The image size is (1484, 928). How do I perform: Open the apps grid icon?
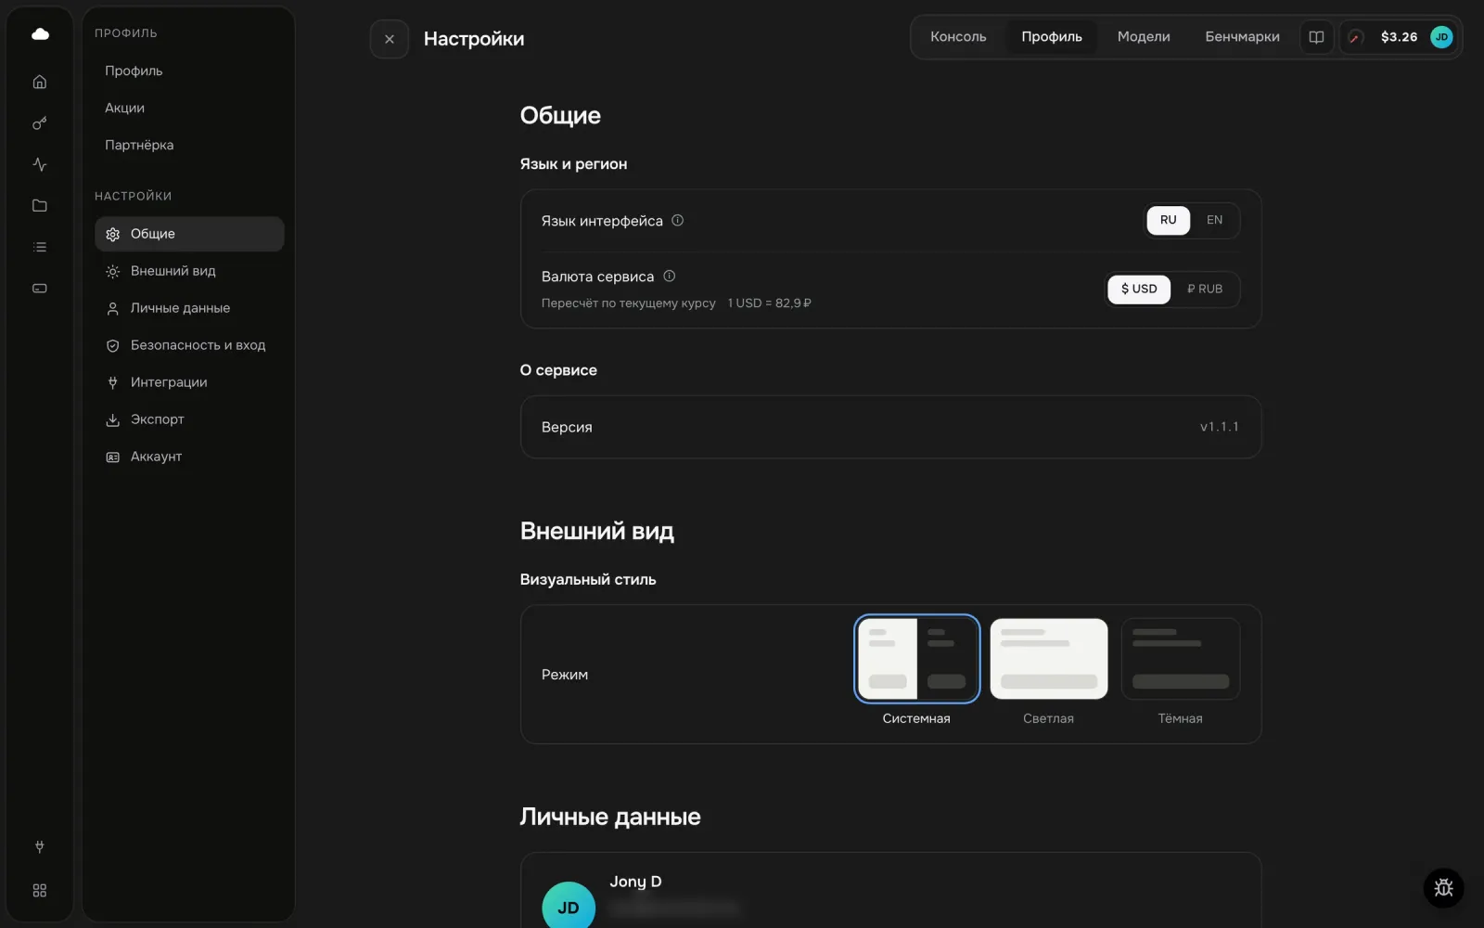[x=40, y=890]
